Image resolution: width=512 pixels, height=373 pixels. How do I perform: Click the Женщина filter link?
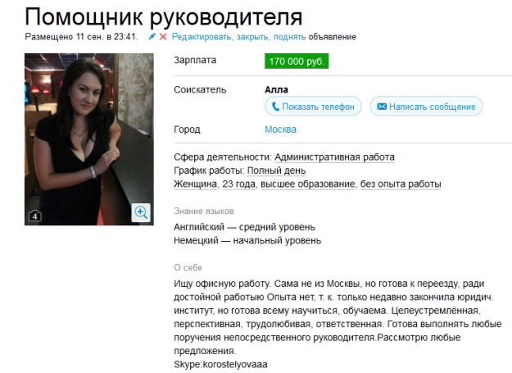coord(195,184)
